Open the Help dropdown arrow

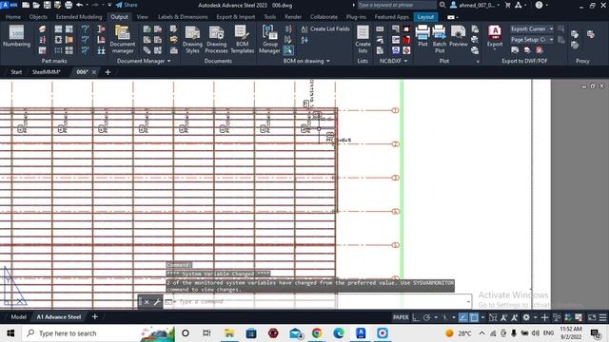click(546, 5)
